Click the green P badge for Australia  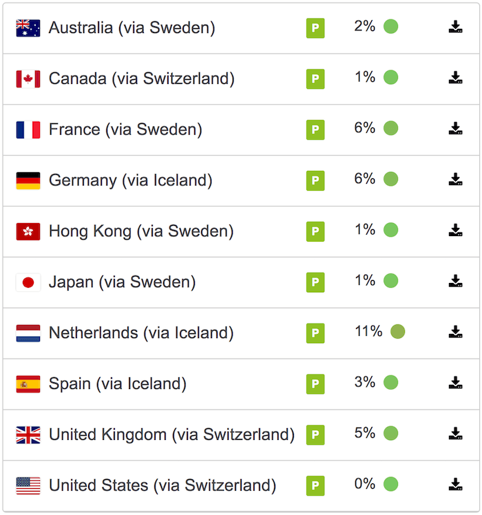tap(315, 28)
